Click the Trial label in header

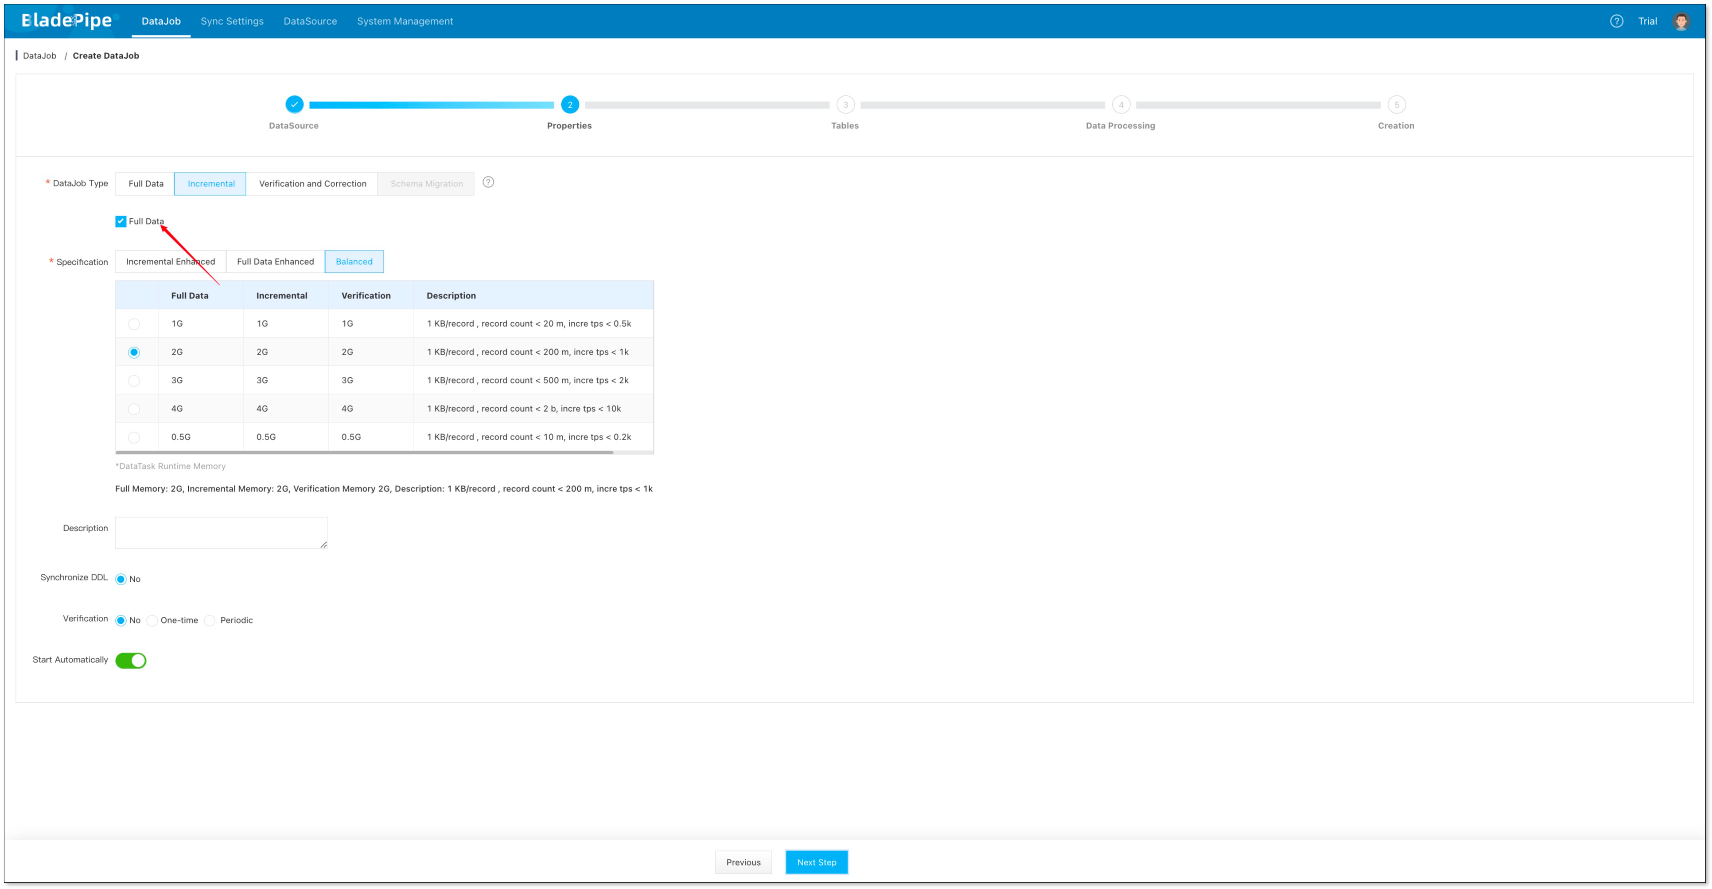[x=1647, y=21]
